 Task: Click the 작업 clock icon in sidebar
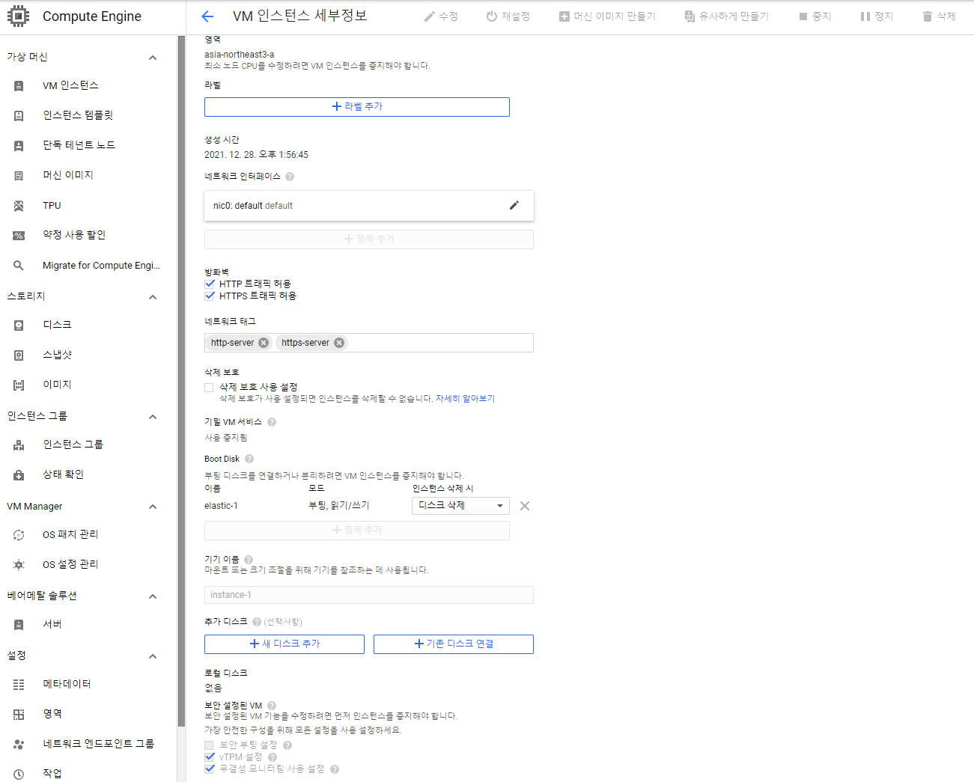19,775
